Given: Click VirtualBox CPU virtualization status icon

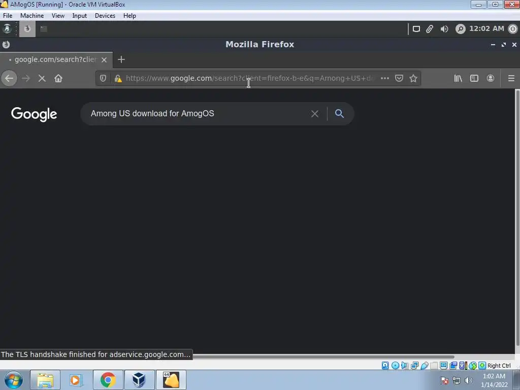Looking at the screenshot, I should [x=463, y=366].
